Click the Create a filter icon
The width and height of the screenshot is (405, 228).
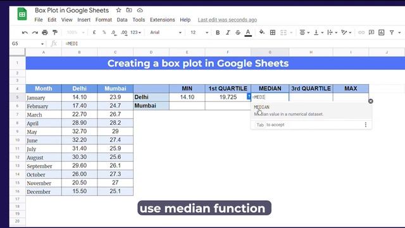(392, 32)
